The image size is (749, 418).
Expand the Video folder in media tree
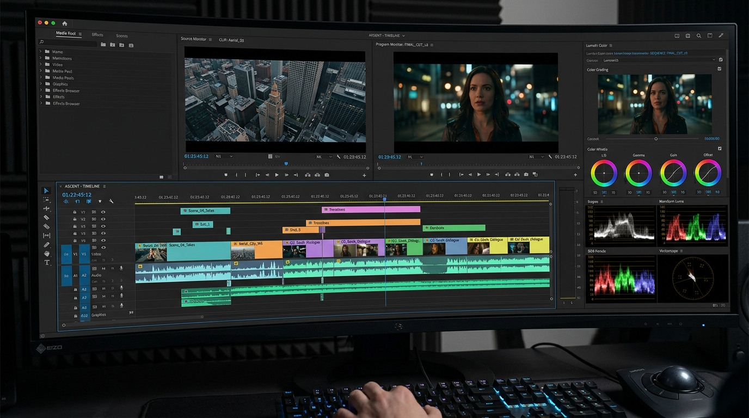pyautogui.click(x=40, y=65)
